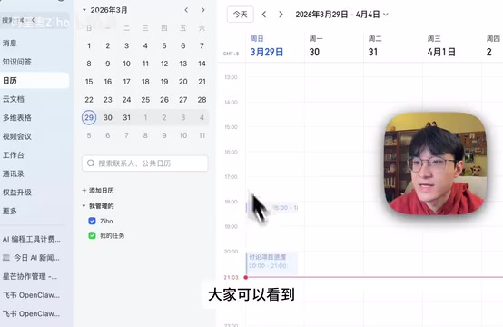This screenshot has width=503, height=327.
Task: Open 通讯录 in the sidebar
Action: click(x=13, y=173)
